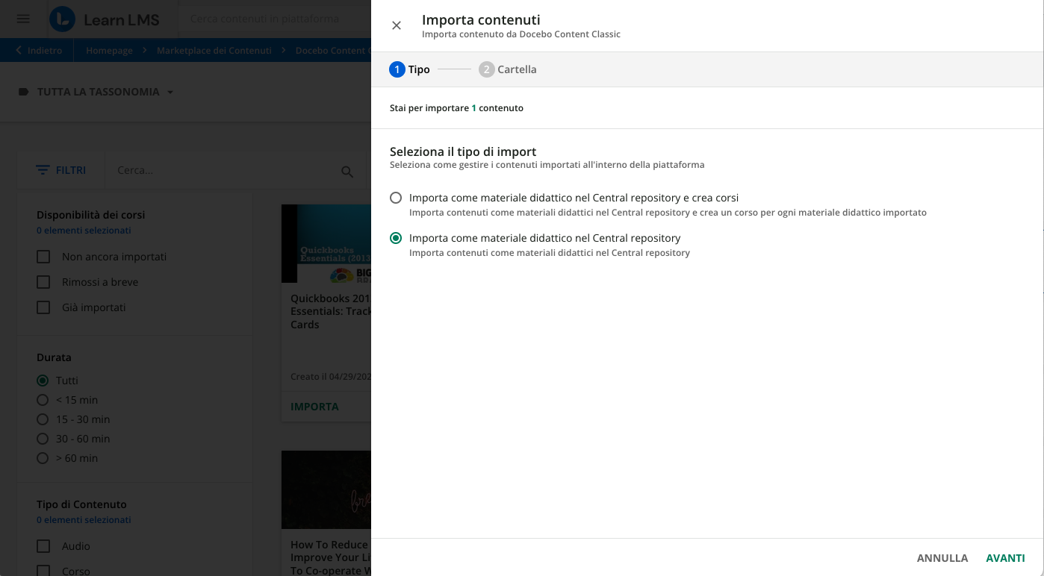The width and height of the screenshot is (1044, 576).
Task: Click the Seleziona il tipo di import heading
Action: pyautogui.click(x=463, y=151)
